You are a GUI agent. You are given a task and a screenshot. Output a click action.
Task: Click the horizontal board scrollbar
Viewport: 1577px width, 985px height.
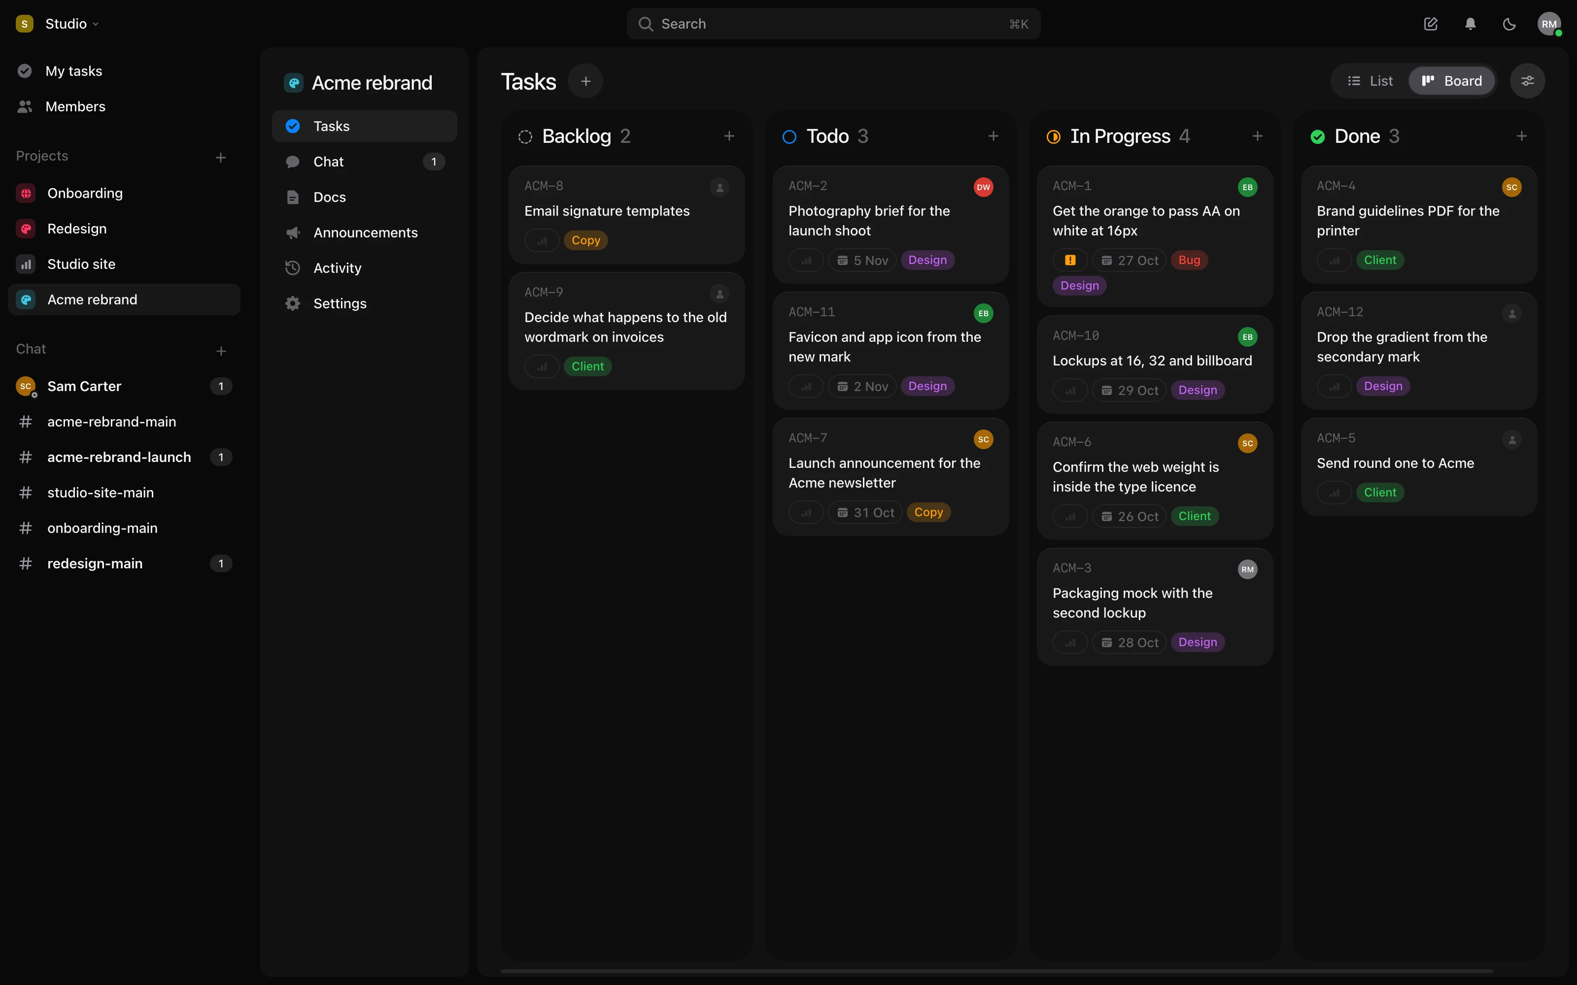(x=996, y=971)
